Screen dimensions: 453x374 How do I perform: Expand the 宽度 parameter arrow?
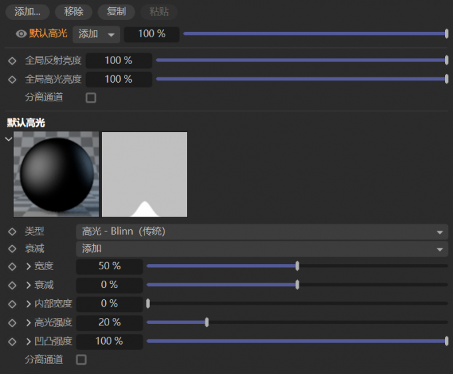[x=28, y=266]
